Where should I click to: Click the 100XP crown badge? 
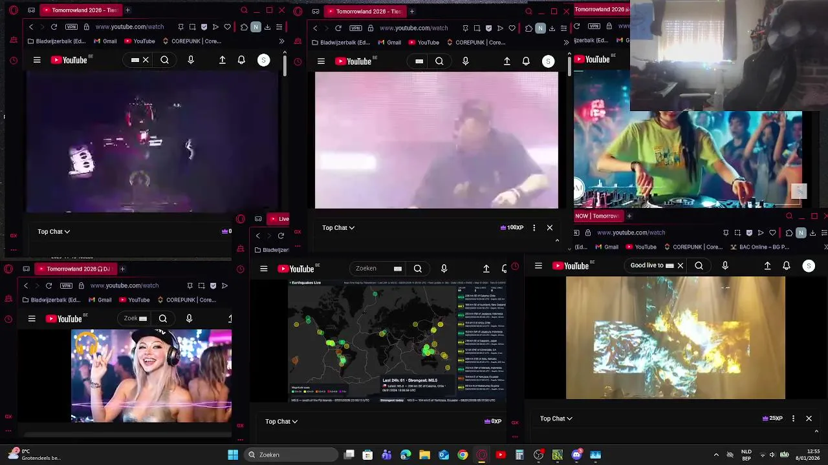[512, 227]
